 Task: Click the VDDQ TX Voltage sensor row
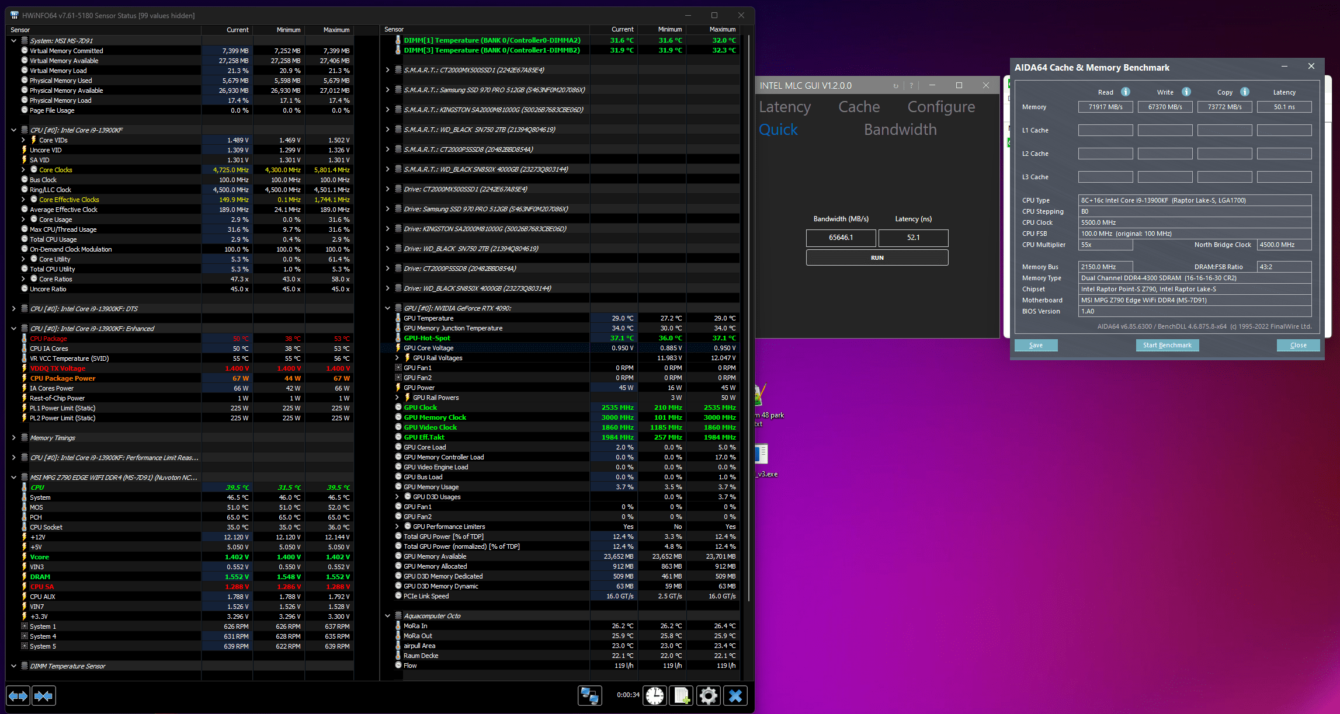pyautogui.click(x=187, y=368)
